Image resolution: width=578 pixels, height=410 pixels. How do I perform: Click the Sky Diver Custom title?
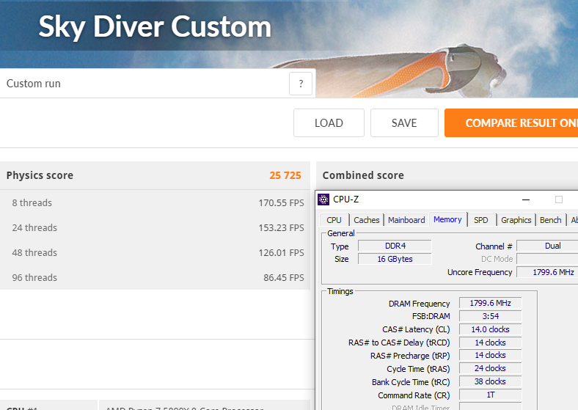click(155, 27)
